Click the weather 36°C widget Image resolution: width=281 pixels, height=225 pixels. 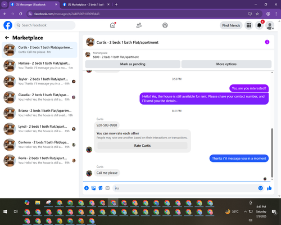coord(232,211)
